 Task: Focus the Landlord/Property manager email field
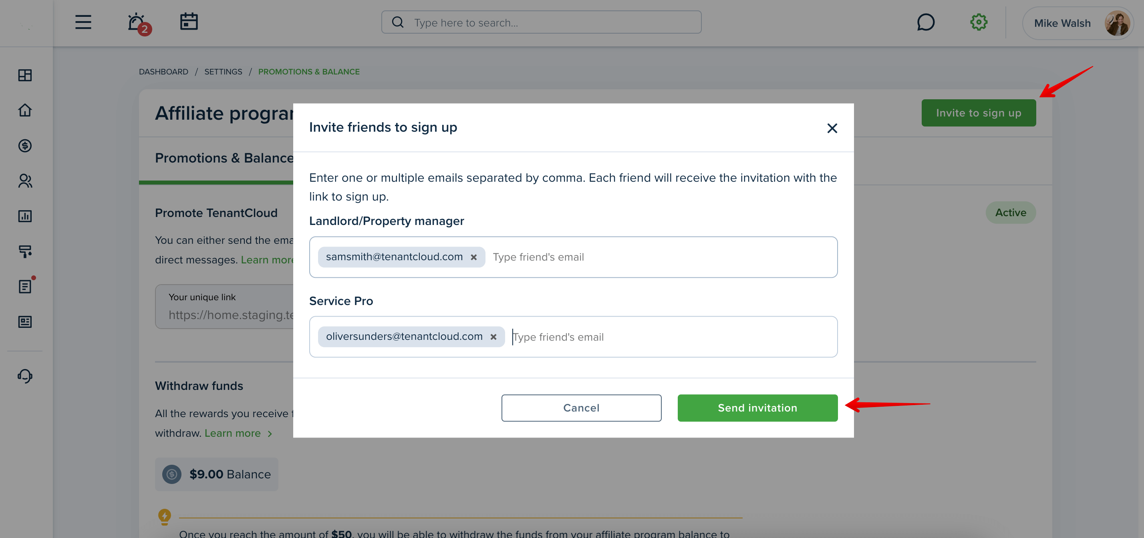pyautogui.click(x=573, y=257)
